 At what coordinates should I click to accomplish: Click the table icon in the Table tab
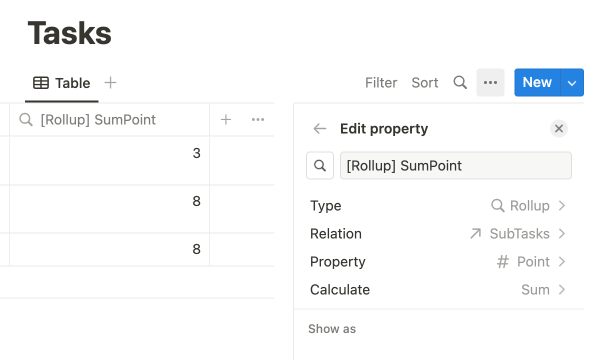click(x=41, y=83)
